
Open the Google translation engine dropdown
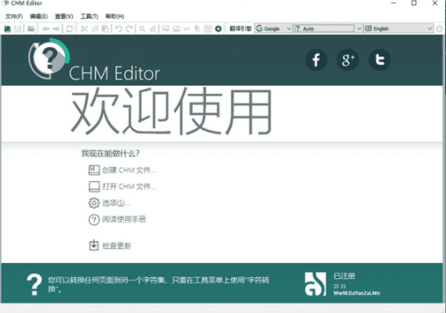click(273, 29)
